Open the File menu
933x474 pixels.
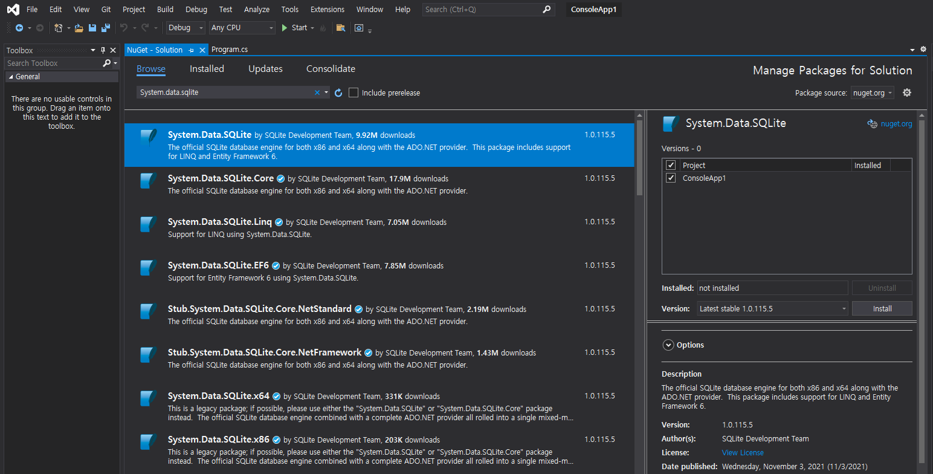click(x=32, y=9)
